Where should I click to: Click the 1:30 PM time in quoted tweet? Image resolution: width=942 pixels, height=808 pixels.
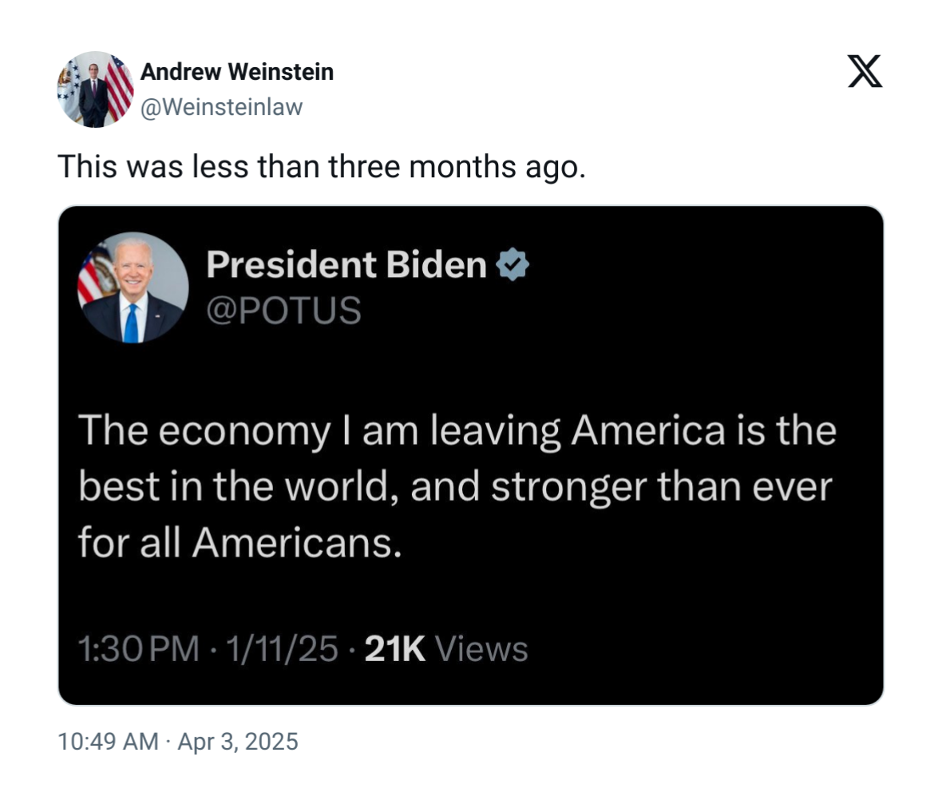click(139, 649)
